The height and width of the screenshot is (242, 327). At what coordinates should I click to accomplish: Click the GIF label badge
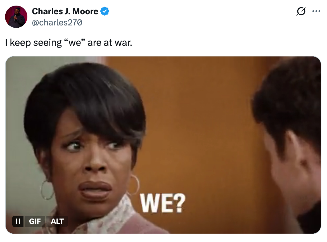pyautogui.click(x=35, y=221)
